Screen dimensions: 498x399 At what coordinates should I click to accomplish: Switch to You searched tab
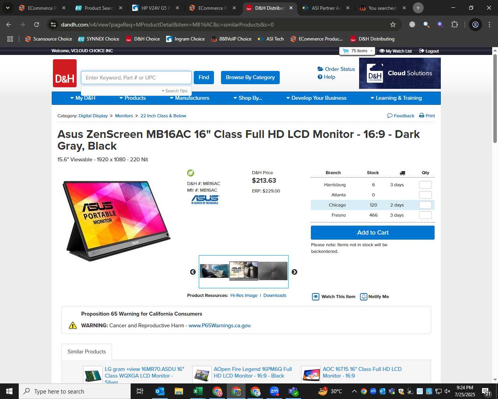[383, 8]
